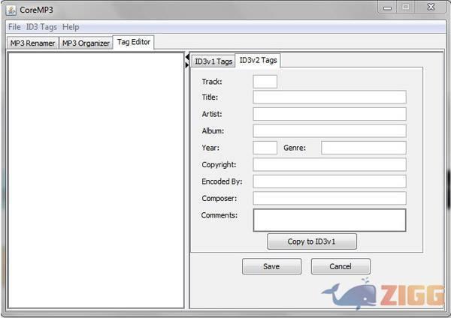The image size is (451, 318).
Task: Click the CoreMP3 Java app icon
Action: [11, 10]
